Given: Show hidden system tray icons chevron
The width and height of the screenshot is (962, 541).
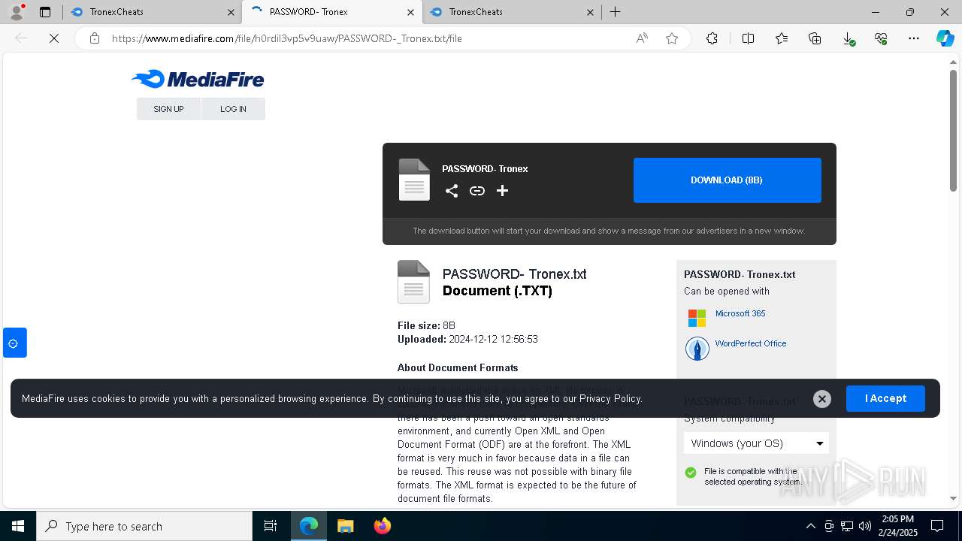Looking at the screenshot, I should click(810, 526).
